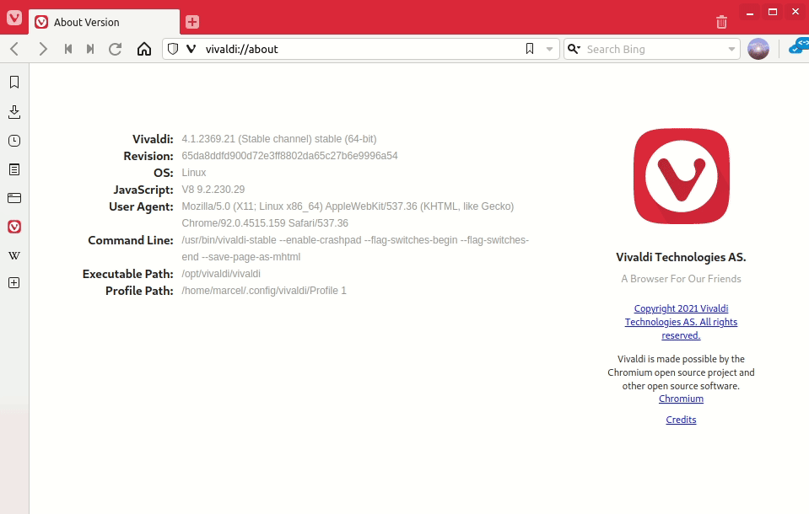Click the JavaScript value V8 9.2.230.29
This screenshot has height=514, width=809.
pos(213,190)
